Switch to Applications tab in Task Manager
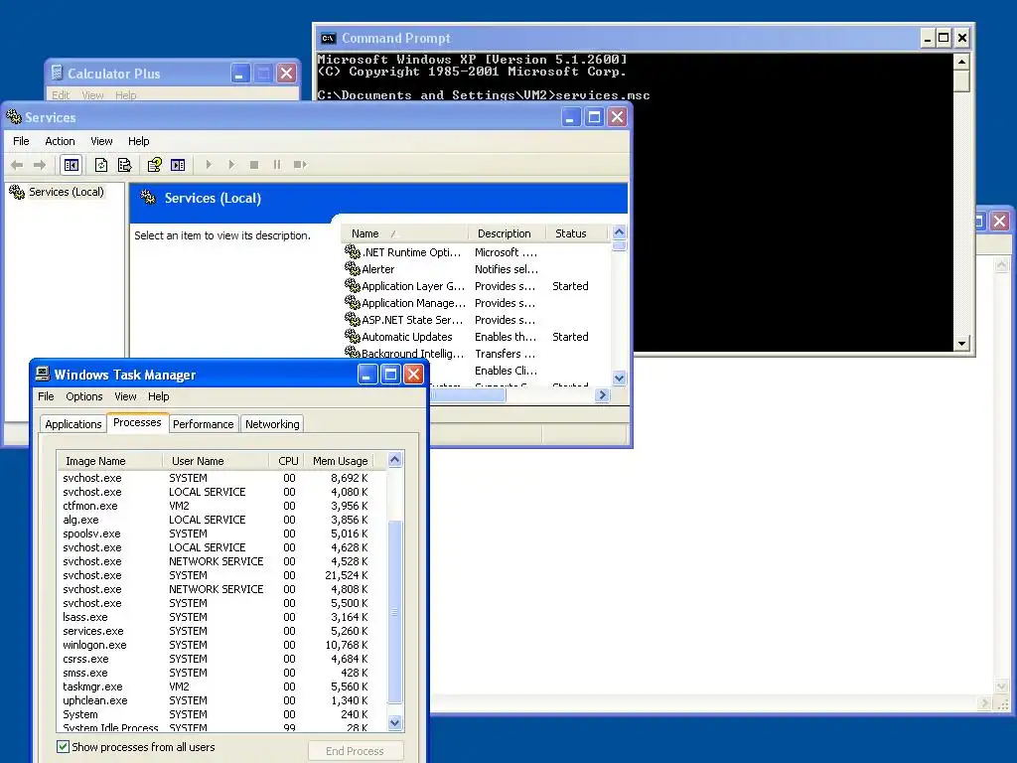 tap(73, 424)
